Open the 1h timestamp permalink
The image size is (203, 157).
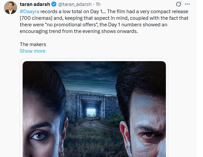tap(98, 4)
